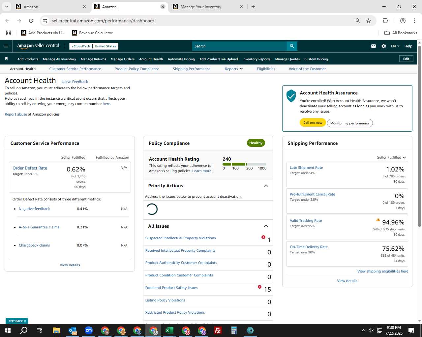The height and width of the screenshot is (337, 422).
Task: Click the Call me now button
Action: (313, 123)
